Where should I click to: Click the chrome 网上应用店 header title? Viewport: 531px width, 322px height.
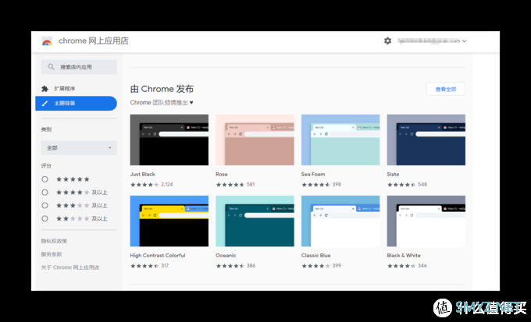[94, 41]
